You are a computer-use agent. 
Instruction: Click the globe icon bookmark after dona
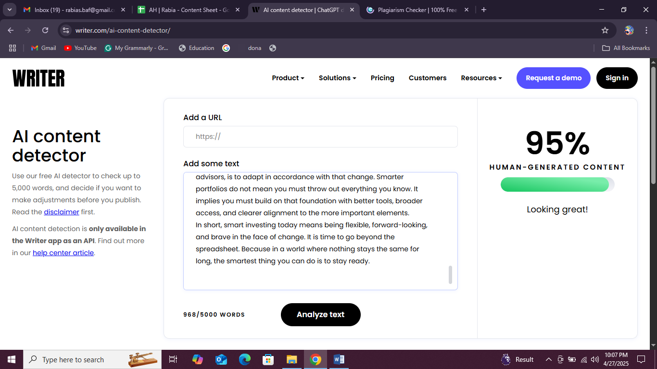click(x=273, y=48)
